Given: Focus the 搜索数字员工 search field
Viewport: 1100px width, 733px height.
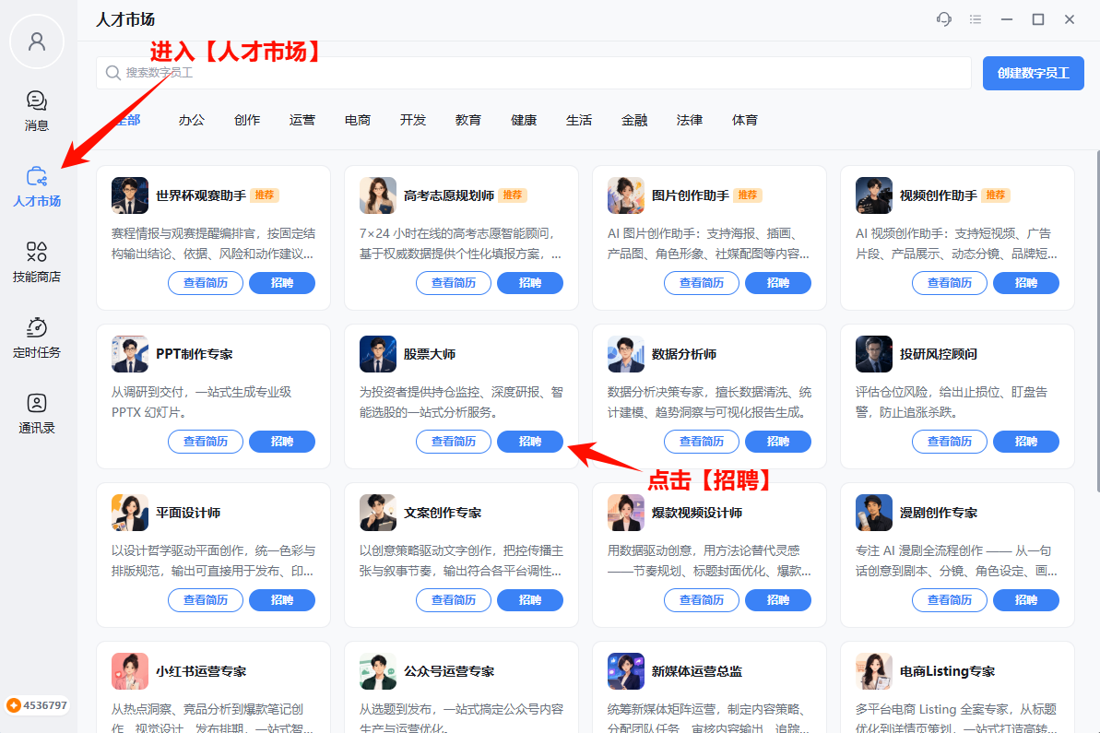Looking at the screenshot, I should (534, 73).
